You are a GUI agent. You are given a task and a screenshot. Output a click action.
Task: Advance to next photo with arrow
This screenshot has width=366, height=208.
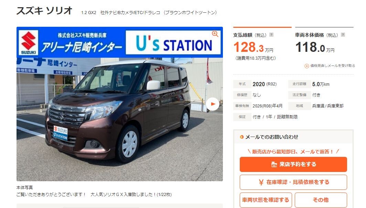pos(213,104)
